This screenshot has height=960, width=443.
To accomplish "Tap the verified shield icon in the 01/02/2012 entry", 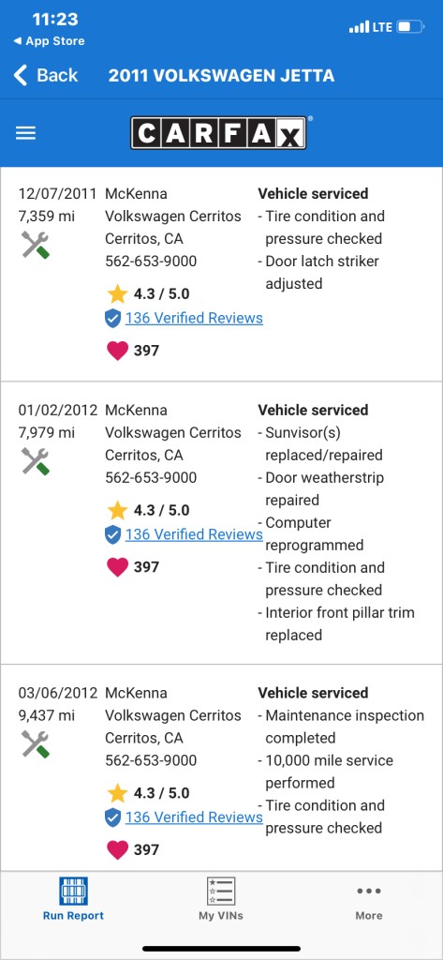I will tap(112, 534).
